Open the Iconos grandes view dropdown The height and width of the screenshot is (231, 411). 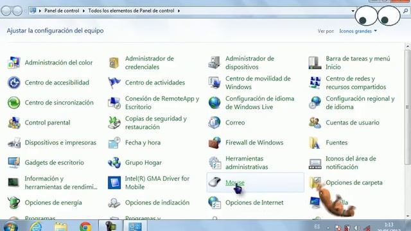[358, 31]
